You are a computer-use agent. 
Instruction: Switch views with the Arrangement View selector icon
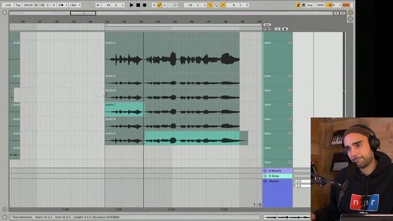[351, 12]
